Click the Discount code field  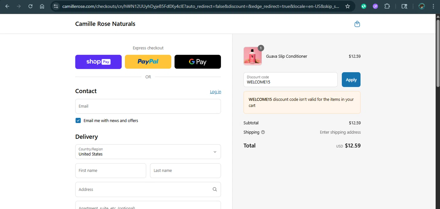[x=290, y=80]
